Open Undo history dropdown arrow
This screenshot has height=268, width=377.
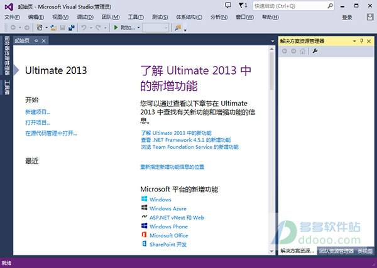91,28
